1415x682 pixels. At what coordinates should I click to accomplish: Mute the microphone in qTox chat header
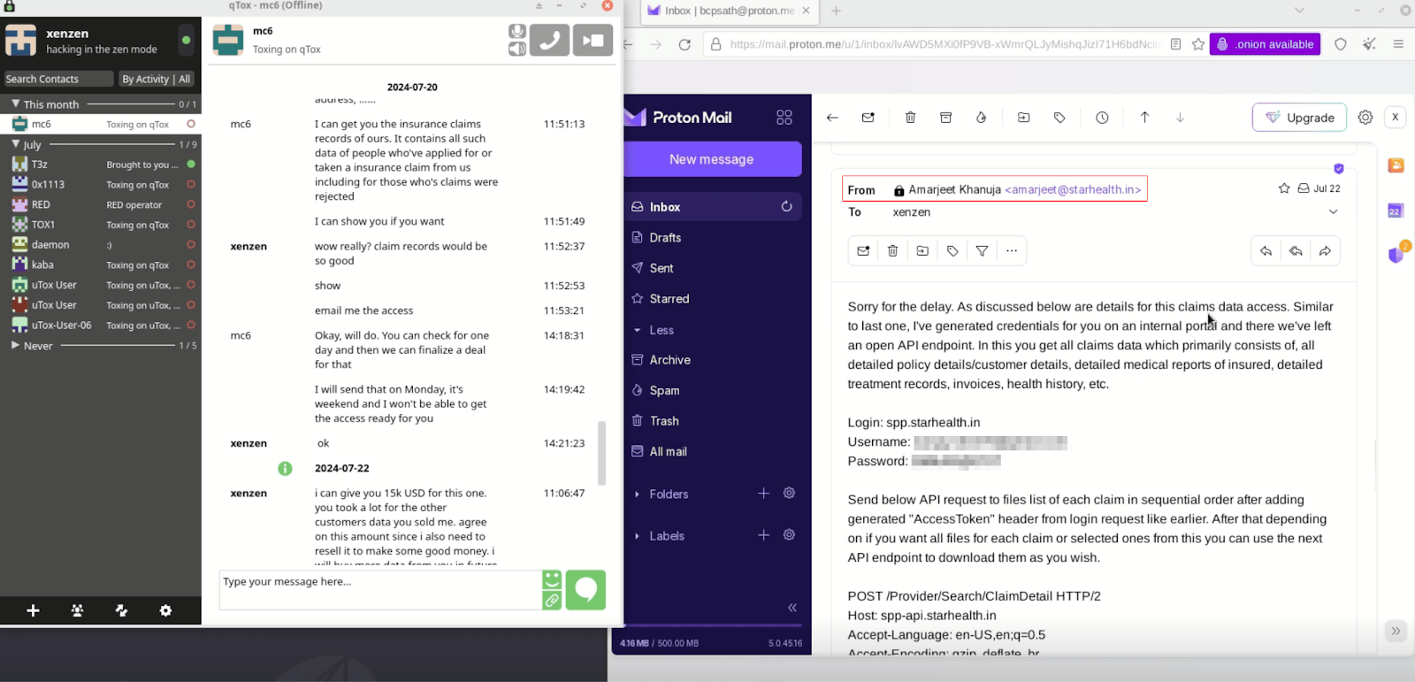pyautogui.click(x=517, y=31)
